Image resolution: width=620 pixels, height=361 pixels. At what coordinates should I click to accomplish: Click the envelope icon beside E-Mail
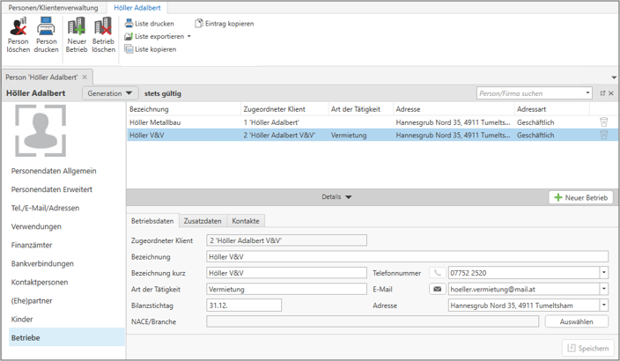coord(437,289)
